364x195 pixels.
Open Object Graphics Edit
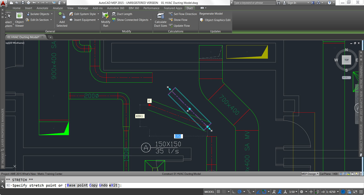pyautogui.click(x=215, y=20)
